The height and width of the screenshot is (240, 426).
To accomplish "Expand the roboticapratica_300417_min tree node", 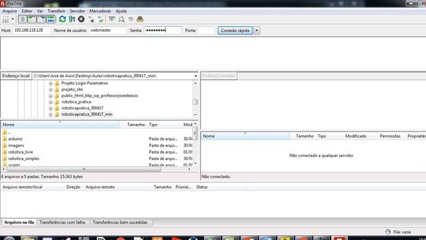I will [x=51, y=115].
